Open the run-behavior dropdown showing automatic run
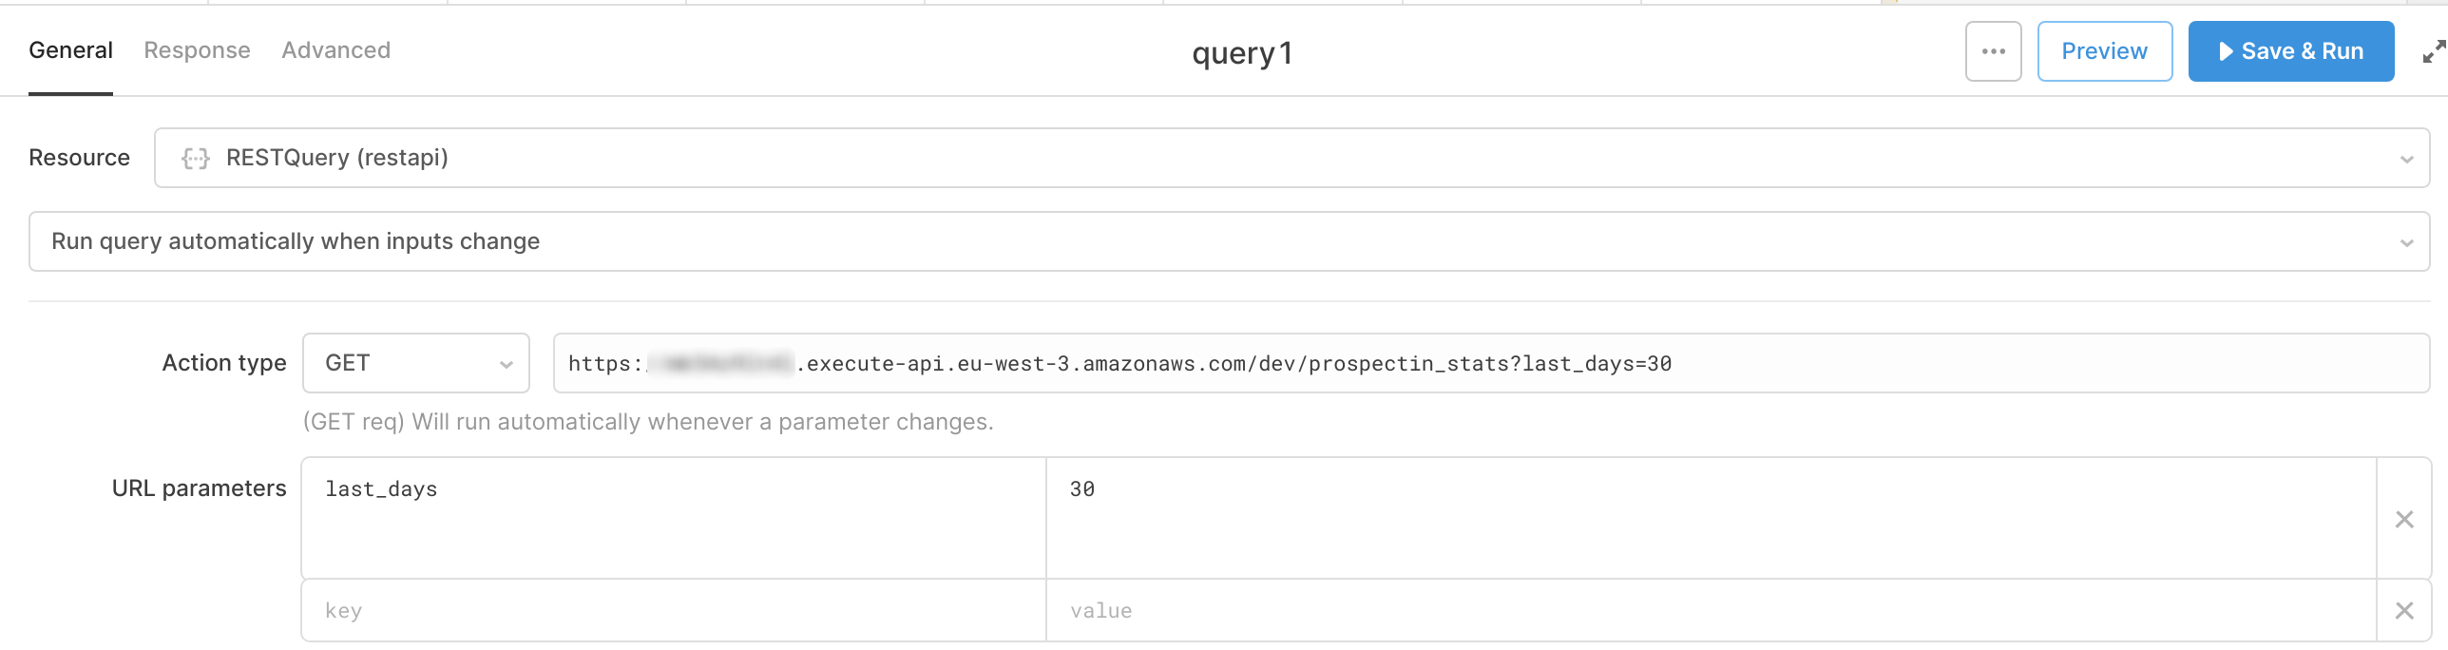Viewport: 2448px width, 650px height. tap(1140, 241)
